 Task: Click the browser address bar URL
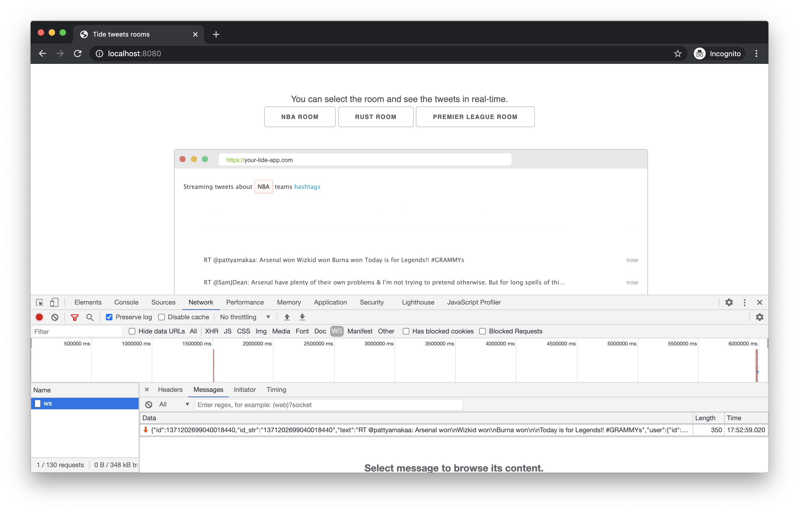(x=134, y=54)
